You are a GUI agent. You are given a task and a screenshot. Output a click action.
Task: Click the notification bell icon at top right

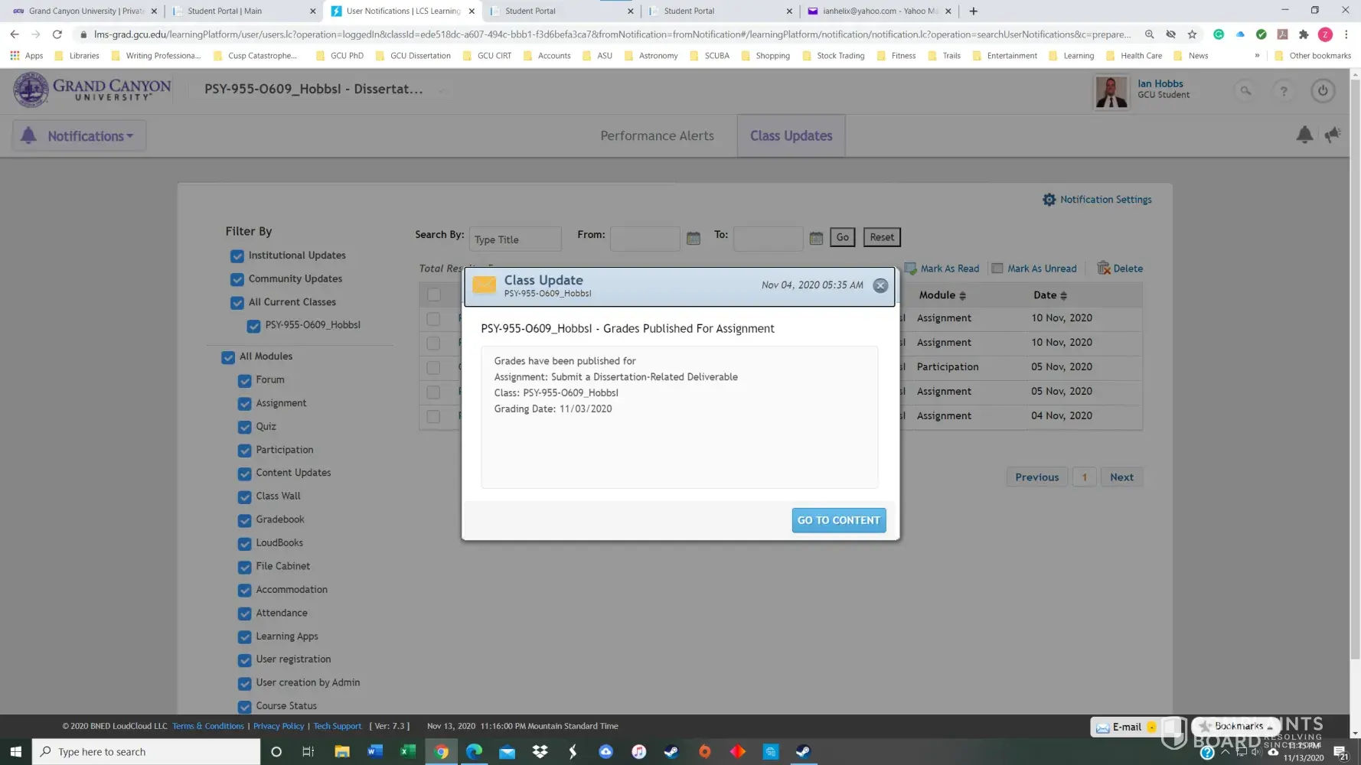(x=1304, y=135)
